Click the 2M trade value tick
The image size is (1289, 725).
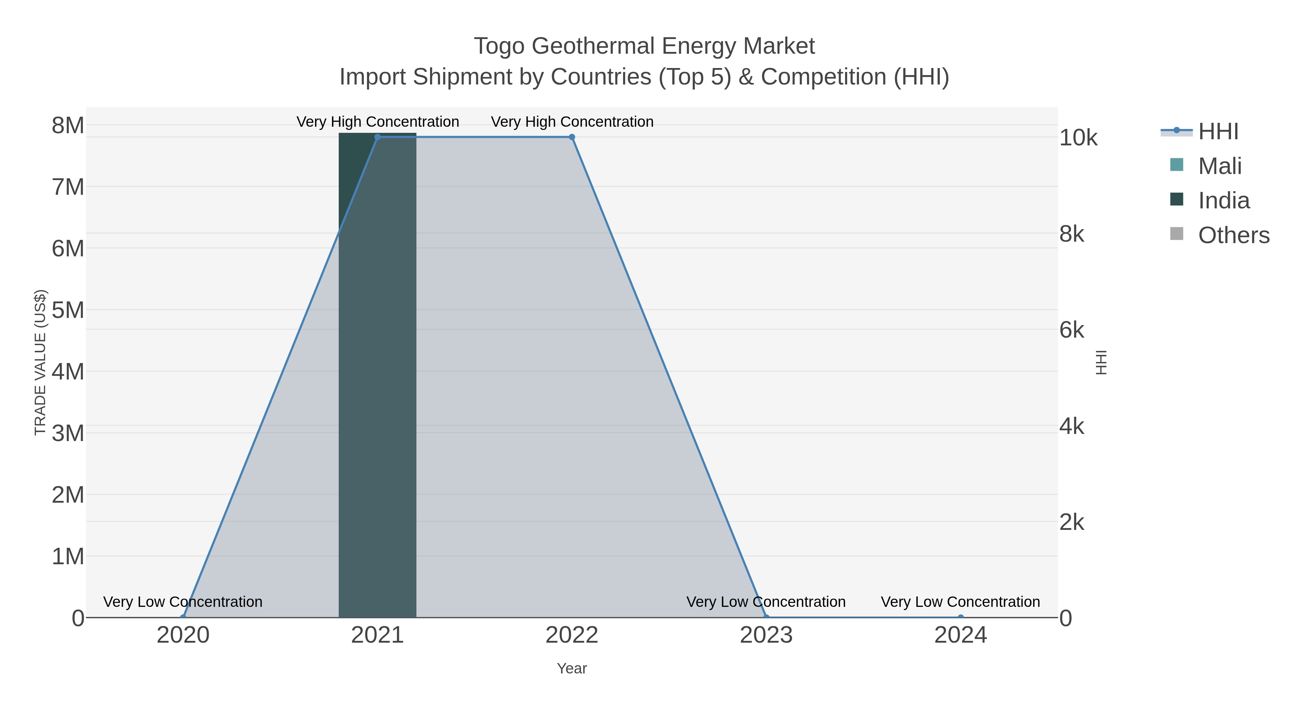[x=68, y=495]
